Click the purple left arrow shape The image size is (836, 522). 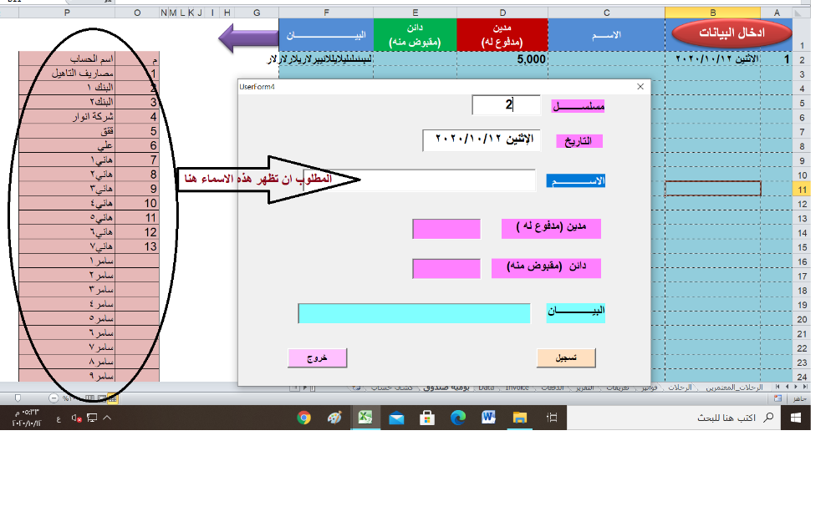pyautogui.click(x=248, y=38)
